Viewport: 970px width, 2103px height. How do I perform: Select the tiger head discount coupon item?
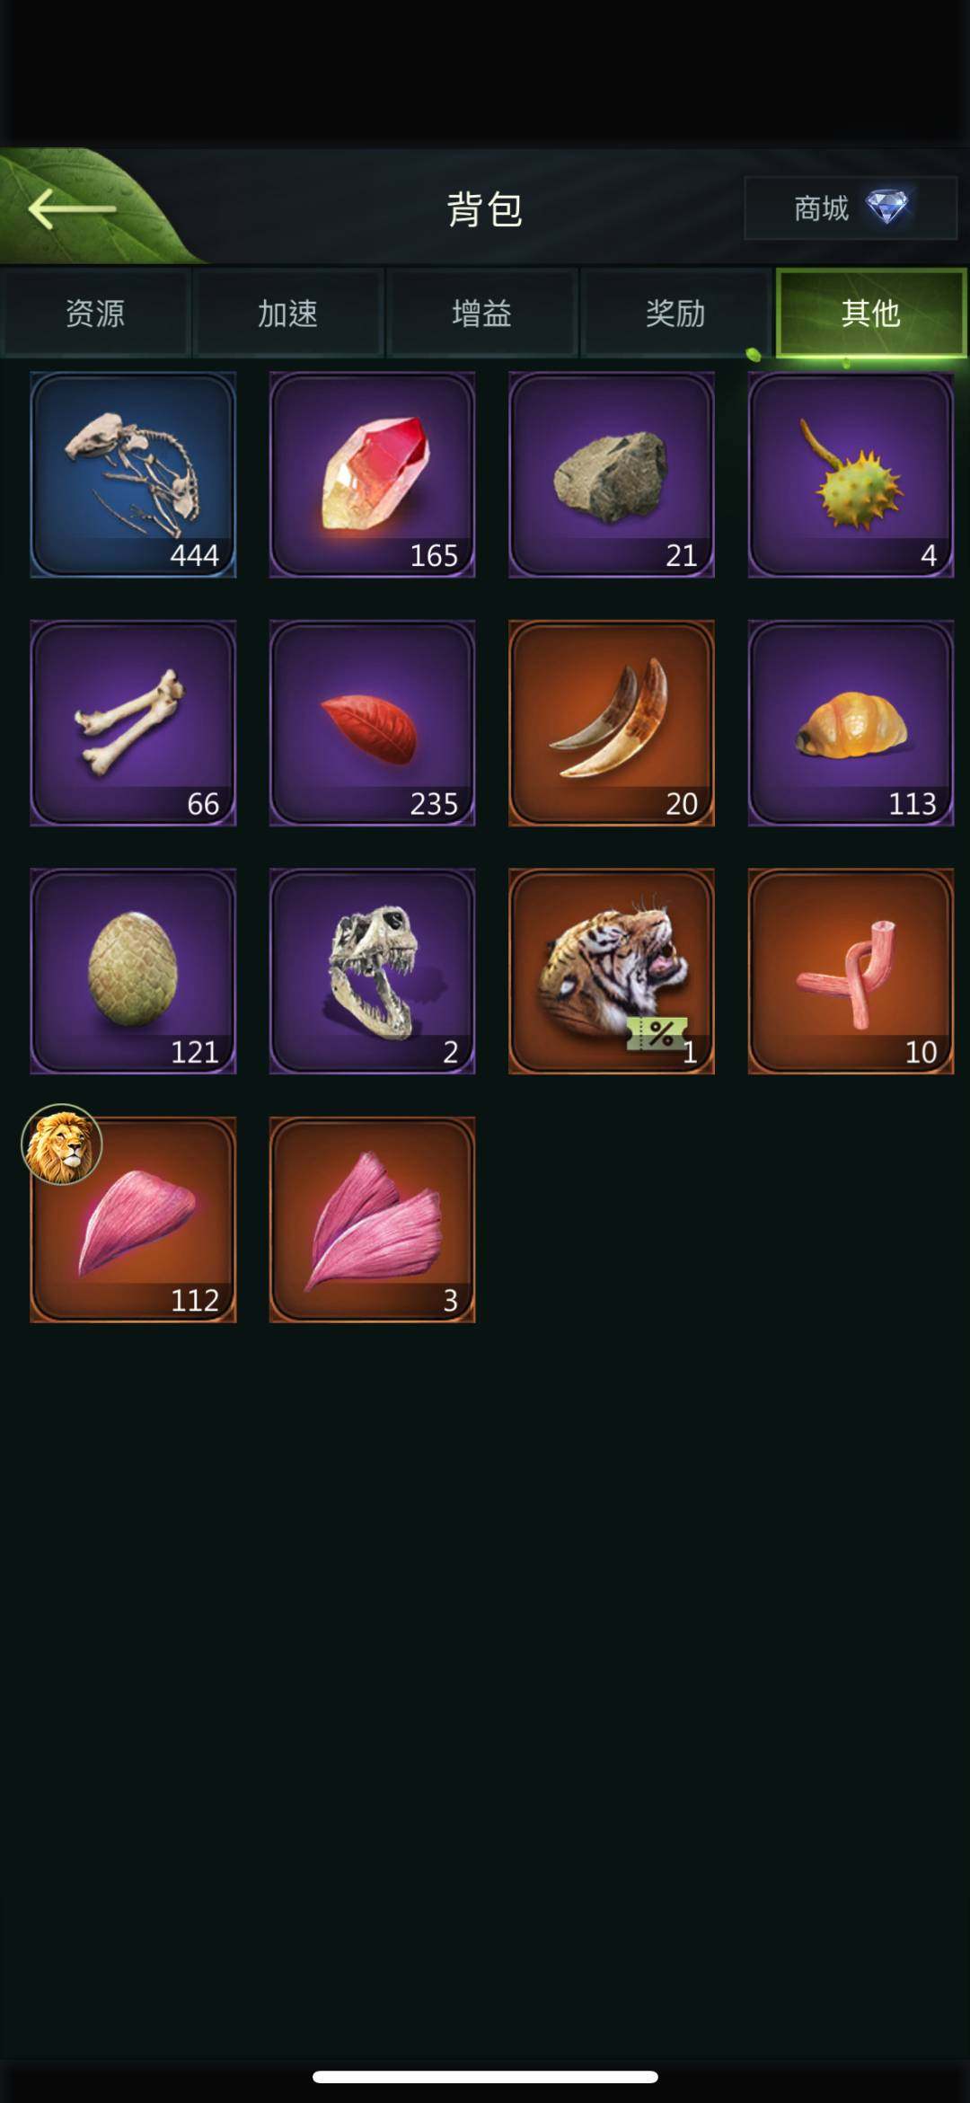(612, 971)
